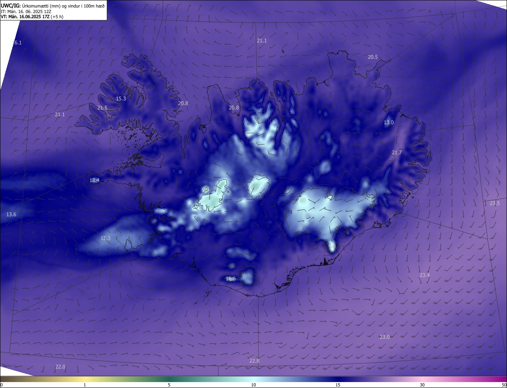Click the legend tick label 10

[253, 385]
